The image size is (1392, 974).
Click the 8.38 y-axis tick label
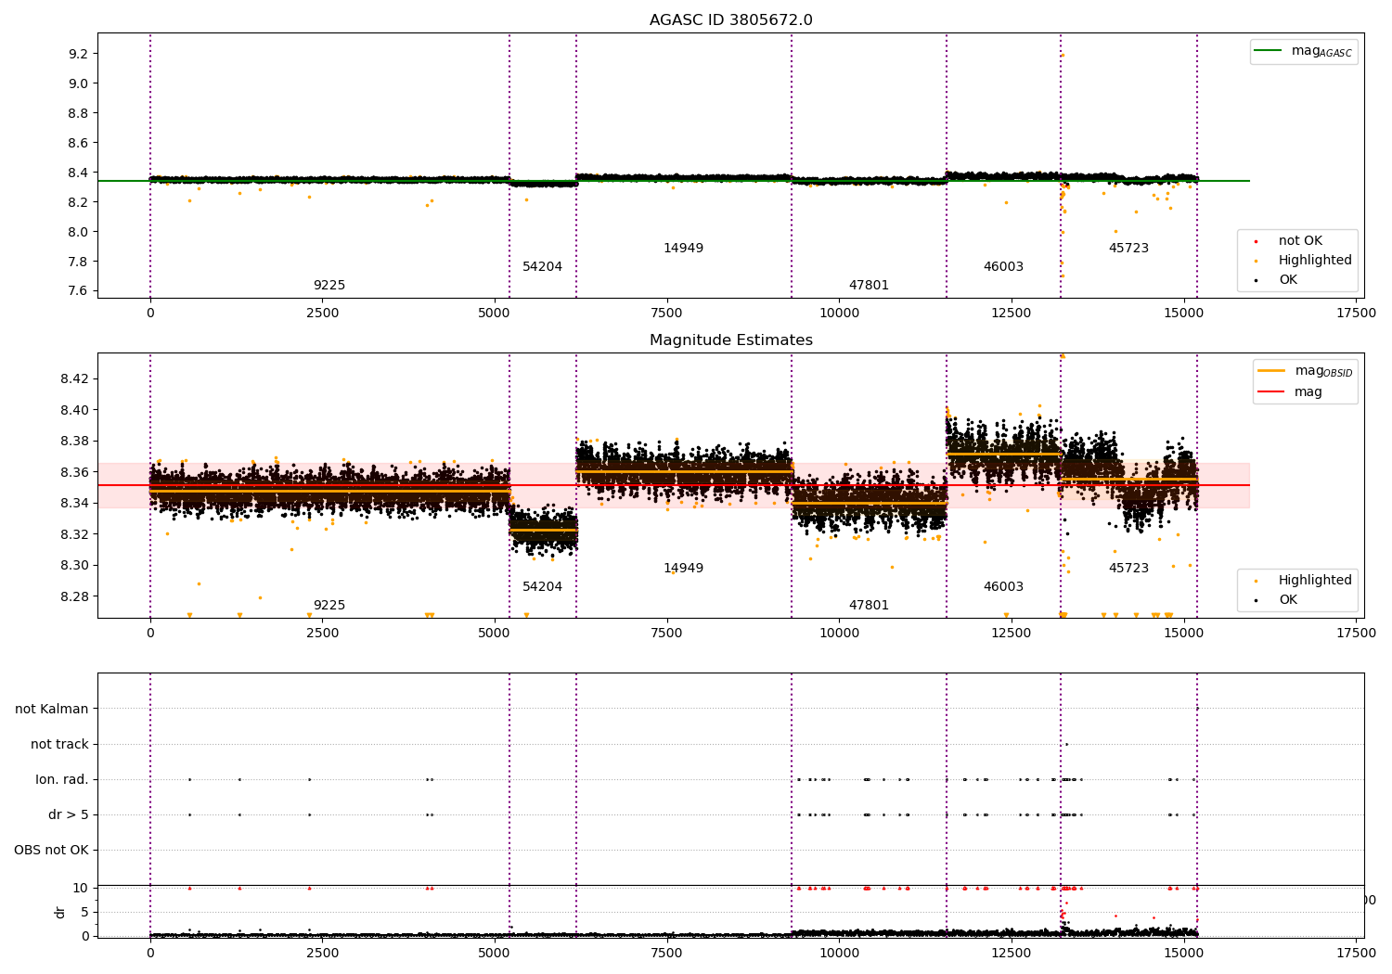click(x=74, y=441)
